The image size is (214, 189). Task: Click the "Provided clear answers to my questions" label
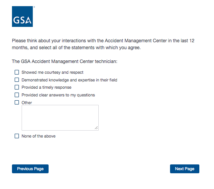(x=58, y=95)
